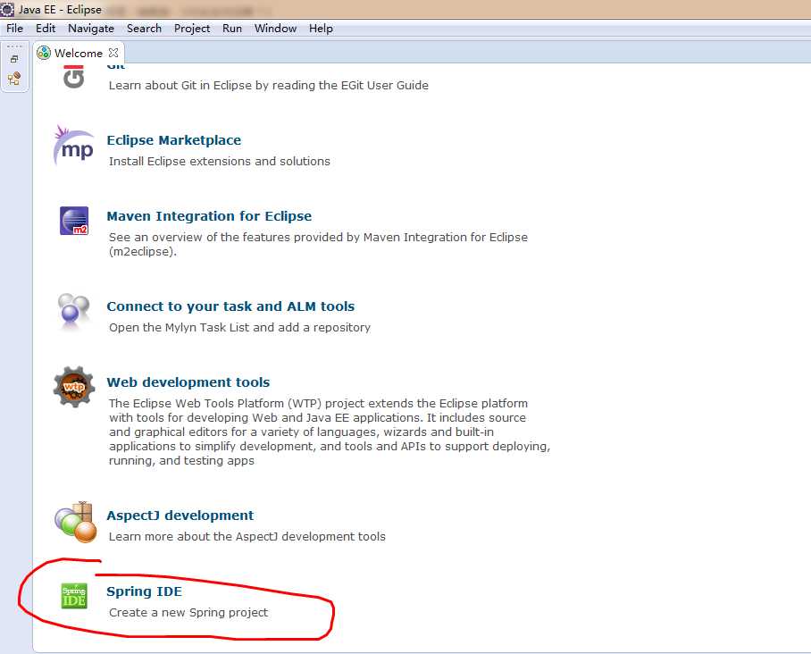The image size is (811, 654).
Task: Open the Eclipse Marketplace link
Action: [x=174, y=140]
